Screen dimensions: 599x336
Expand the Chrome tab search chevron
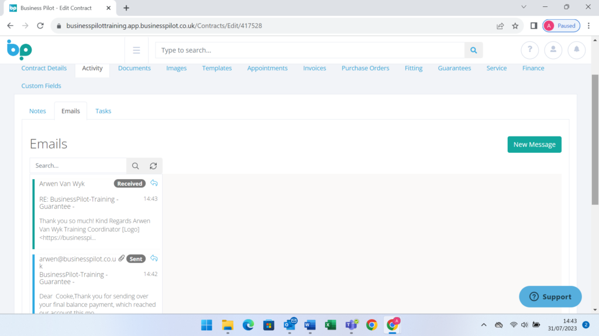pos(524,7)
